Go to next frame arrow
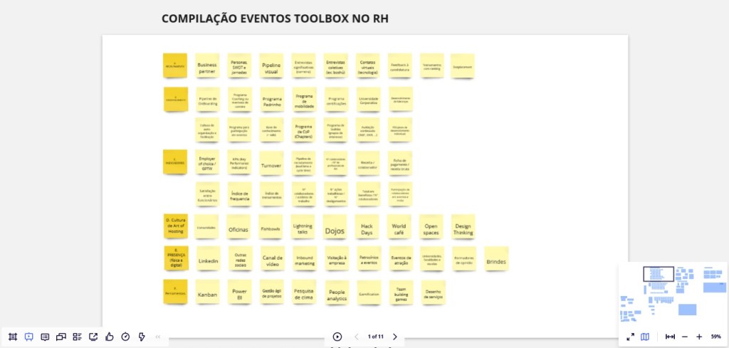The height and width of the screenshot is (348, 729). point(395,337)
